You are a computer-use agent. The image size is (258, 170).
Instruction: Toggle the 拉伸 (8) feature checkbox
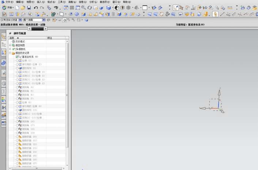point(17,102)
